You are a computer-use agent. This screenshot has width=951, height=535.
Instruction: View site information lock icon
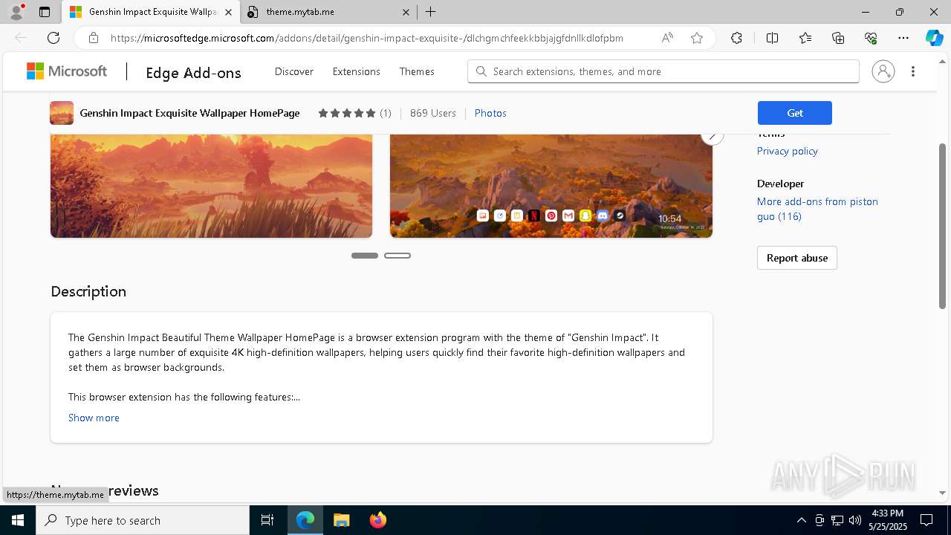tap(94, 38)
